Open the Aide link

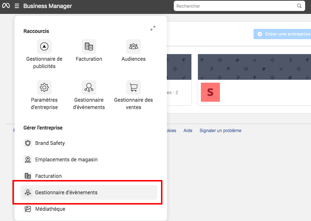pyautogui.click(x=188, y=131)
